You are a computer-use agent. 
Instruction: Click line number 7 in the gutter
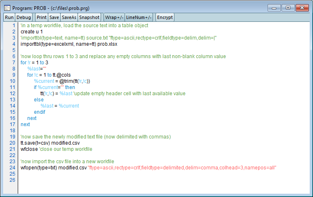14,63
